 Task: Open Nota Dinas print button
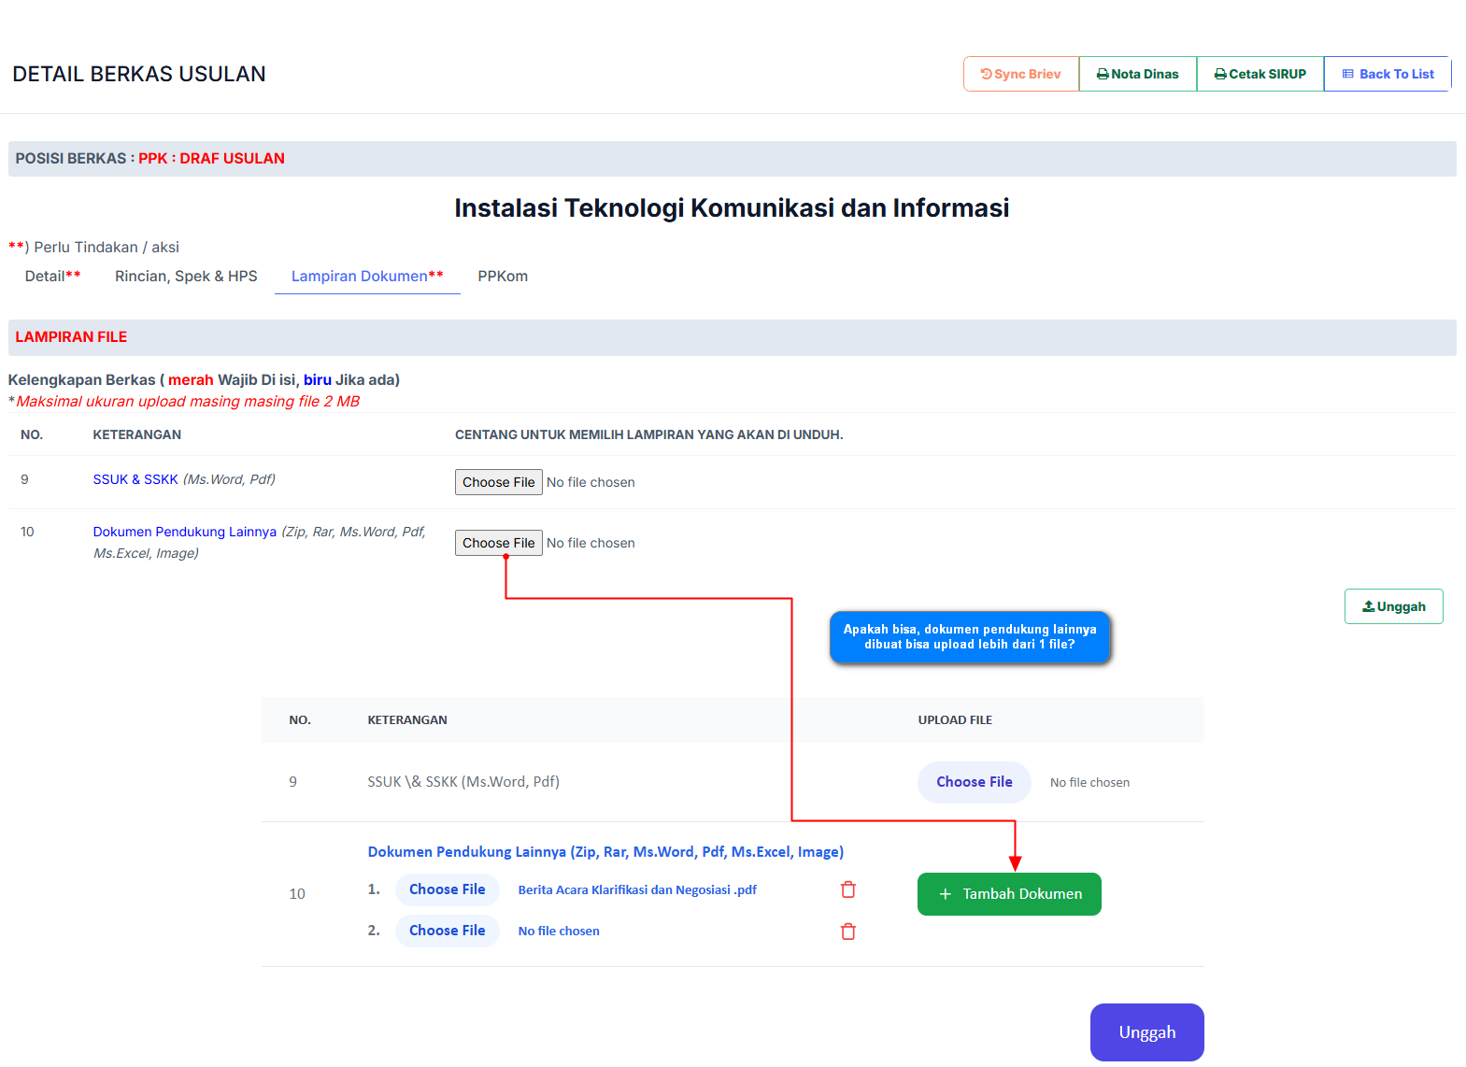pos(1137,74)
